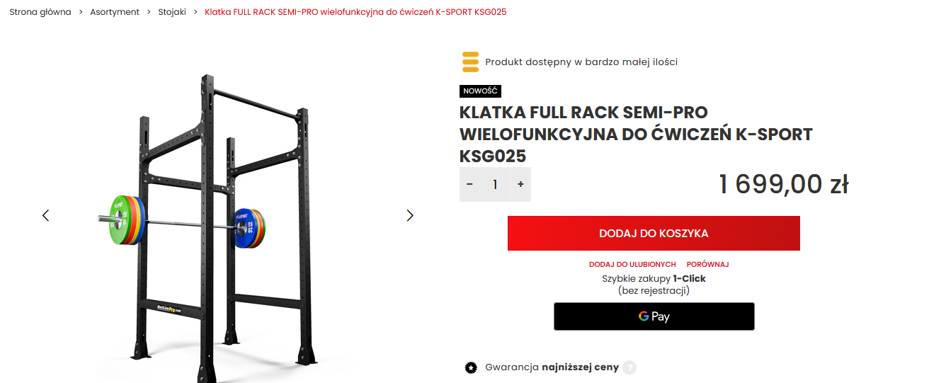Click the low-stock availability bars icon

click(470, 62)
